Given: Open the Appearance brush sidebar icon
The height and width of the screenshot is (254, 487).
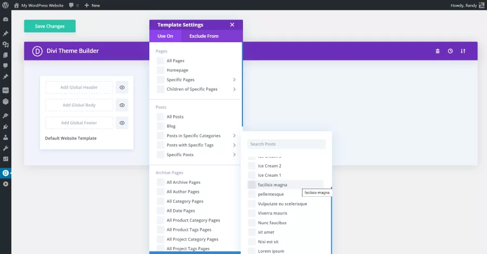Looking at the screenshot, I should point(5,116).
